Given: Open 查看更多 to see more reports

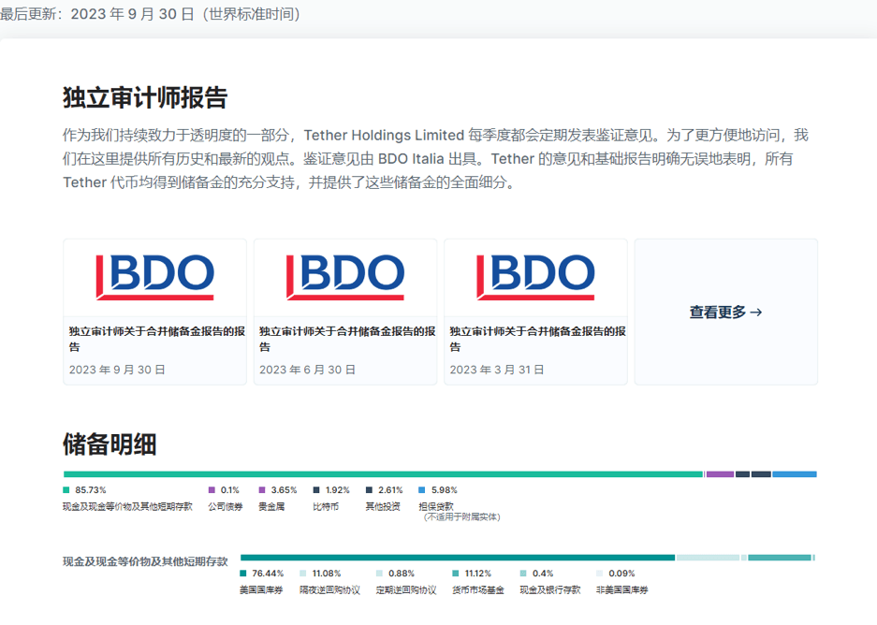Looking at the screenshot, I should (725, 312).
